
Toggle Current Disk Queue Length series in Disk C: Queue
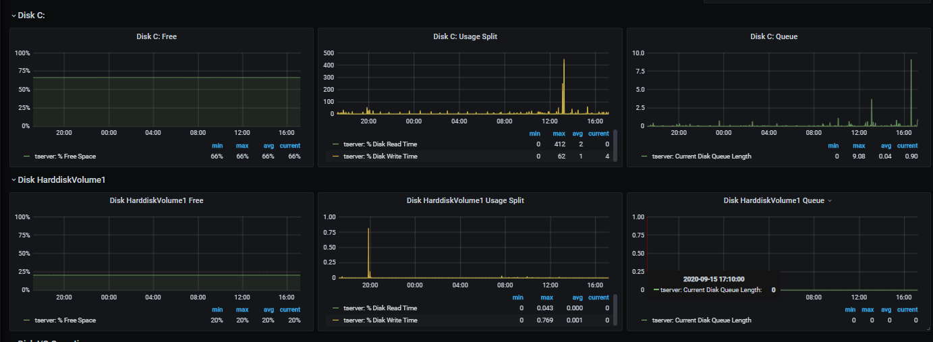(702, 156)
